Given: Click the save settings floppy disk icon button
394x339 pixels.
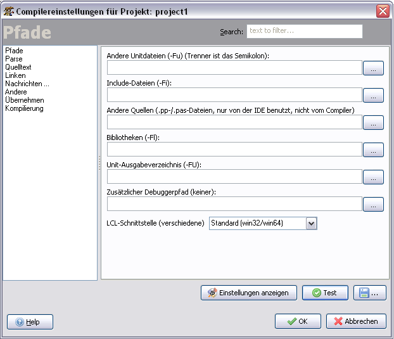Looking at the screenshot, I should [x=369, y=293].
